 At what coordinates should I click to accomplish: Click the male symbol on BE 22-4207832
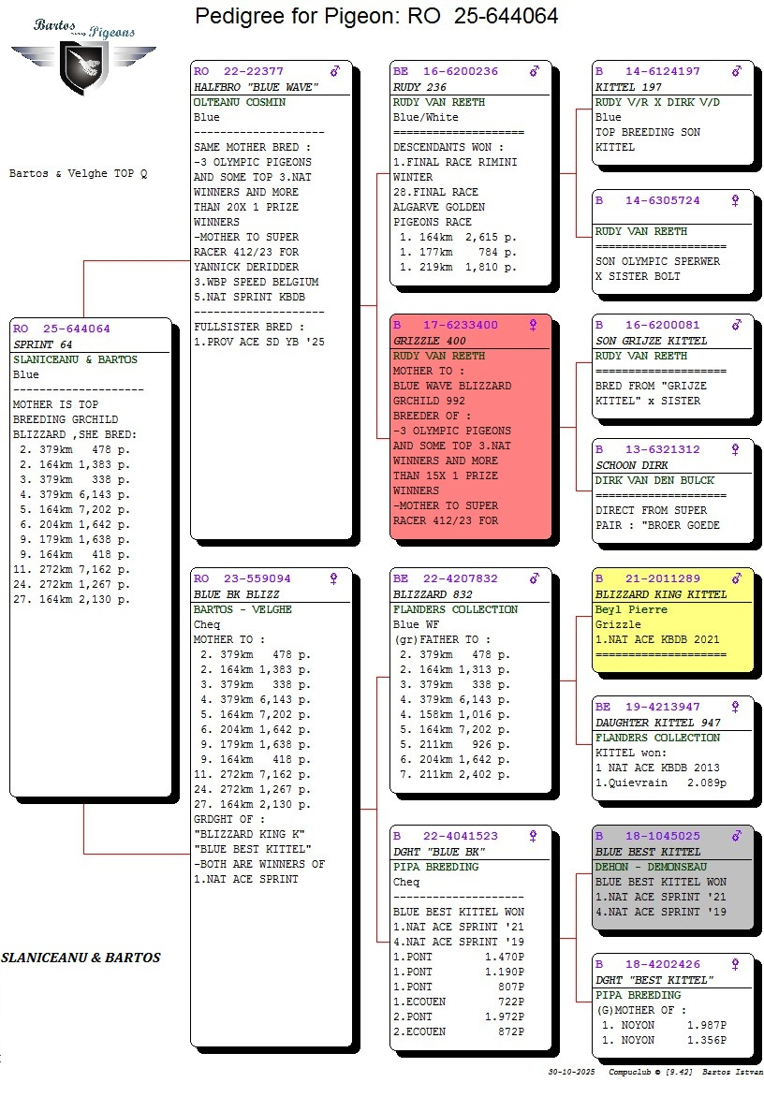click(x=535, y=578)
